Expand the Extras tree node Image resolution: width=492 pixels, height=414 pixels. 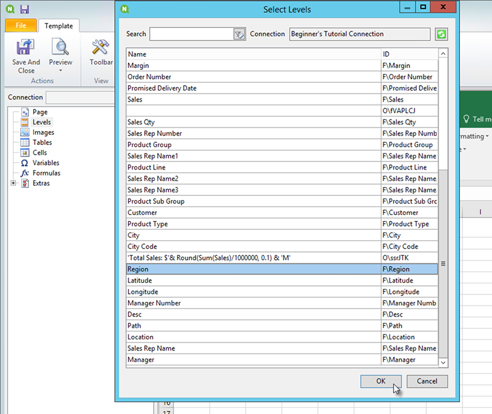(x=14, y=184)
